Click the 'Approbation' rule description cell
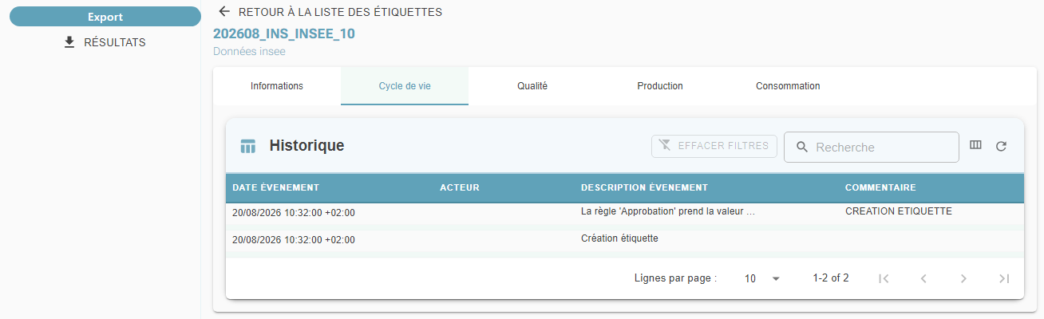 (x=668, y=212)
